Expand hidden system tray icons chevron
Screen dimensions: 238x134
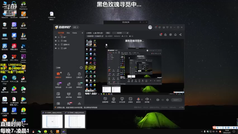coord(202,132)
